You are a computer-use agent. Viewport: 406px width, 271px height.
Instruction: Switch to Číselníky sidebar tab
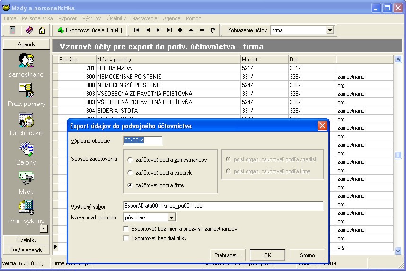click(26, 240)
